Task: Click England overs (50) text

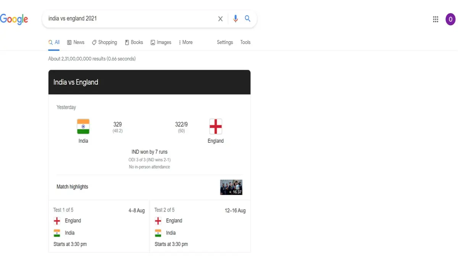Action: pyautogui.click(x=181, y=131)
